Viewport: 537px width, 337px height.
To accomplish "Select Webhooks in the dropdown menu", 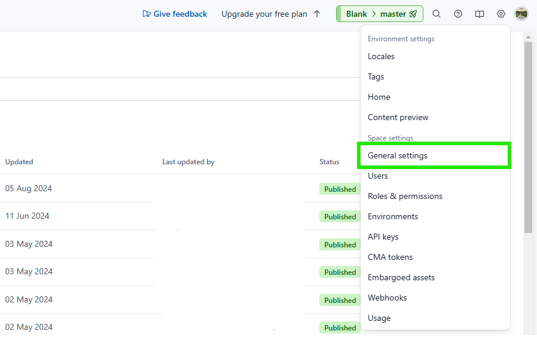I will pyautogui.click(x=387, y=298).
